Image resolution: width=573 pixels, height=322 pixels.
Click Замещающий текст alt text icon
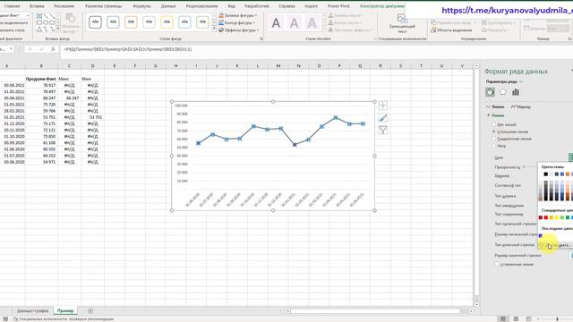(x=402, y=19)
